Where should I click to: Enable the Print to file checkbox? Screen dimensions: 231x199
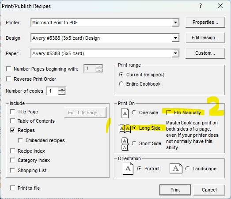coord(12,188)
